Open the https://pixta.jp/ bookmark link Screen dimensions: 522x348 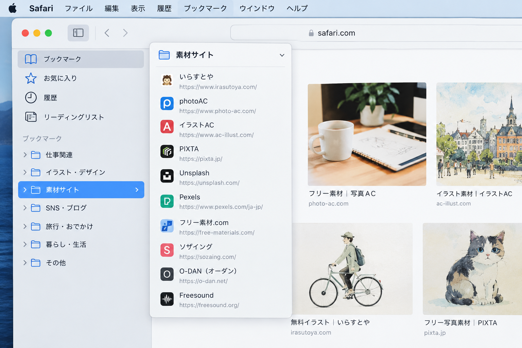click(201, 159)
